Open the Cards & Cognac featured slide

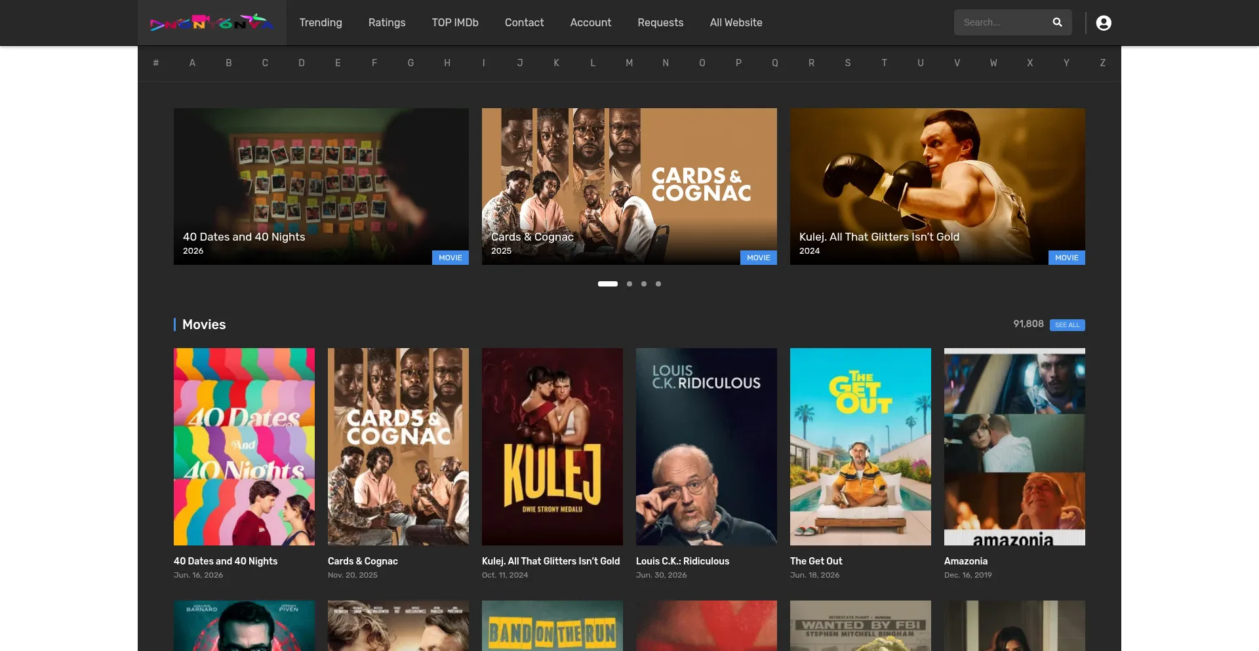point(629,186)
